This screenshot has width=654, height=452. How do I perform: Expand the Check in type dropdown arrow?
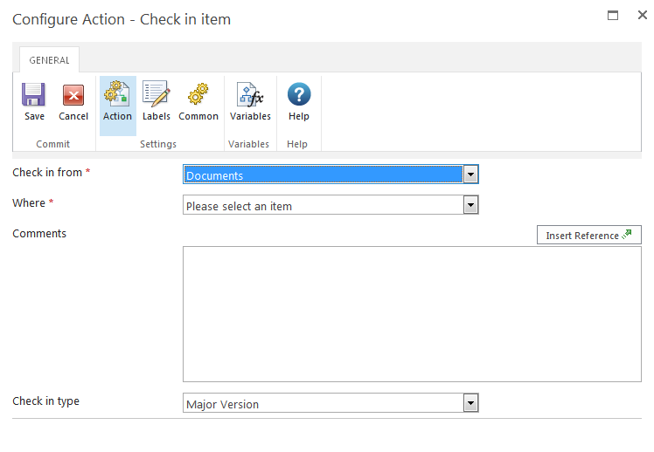pos(470,403)
